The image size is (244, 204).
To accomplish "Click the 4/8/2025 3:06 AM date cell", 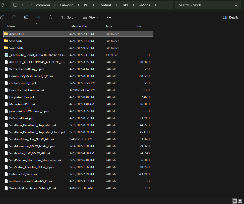I will pos(81,188).
